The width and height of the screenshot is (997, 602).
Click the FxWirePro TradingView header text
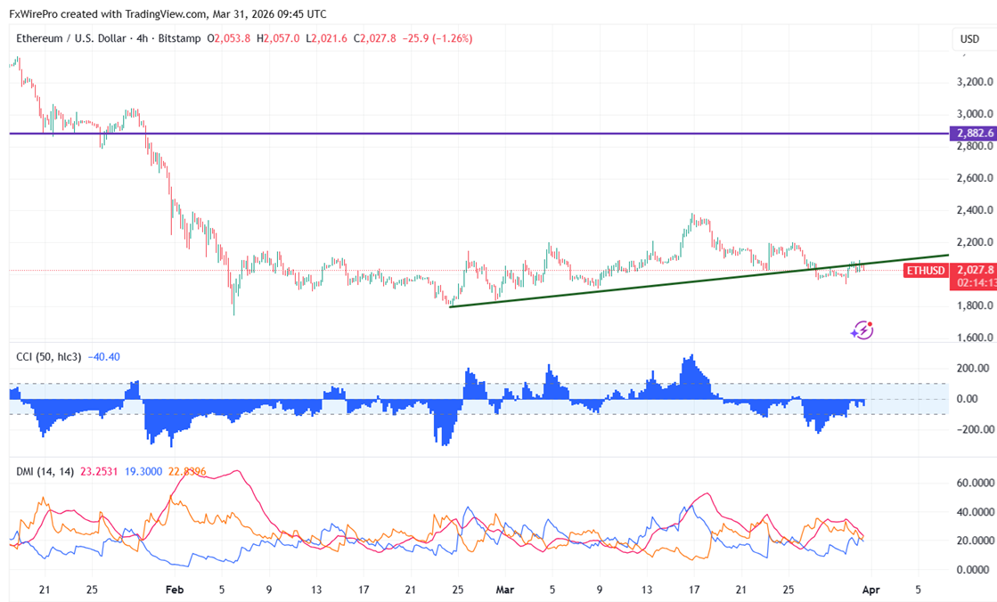[168, 13]
